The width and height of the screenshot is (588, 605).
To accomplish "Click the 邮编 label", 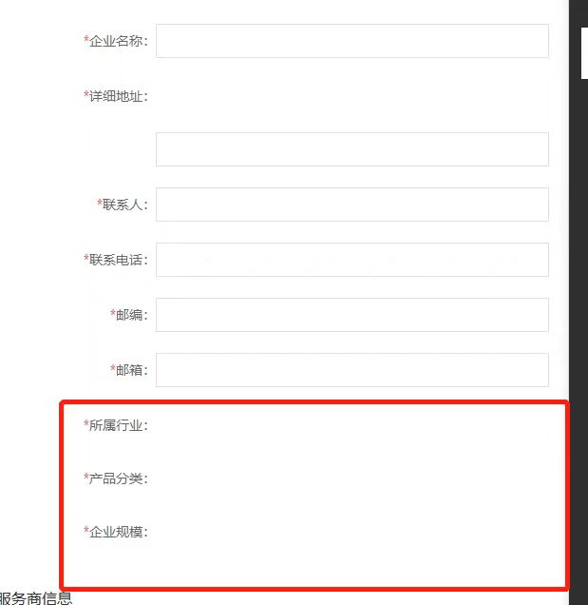I will pyautogui.click(x=129, y=315).
